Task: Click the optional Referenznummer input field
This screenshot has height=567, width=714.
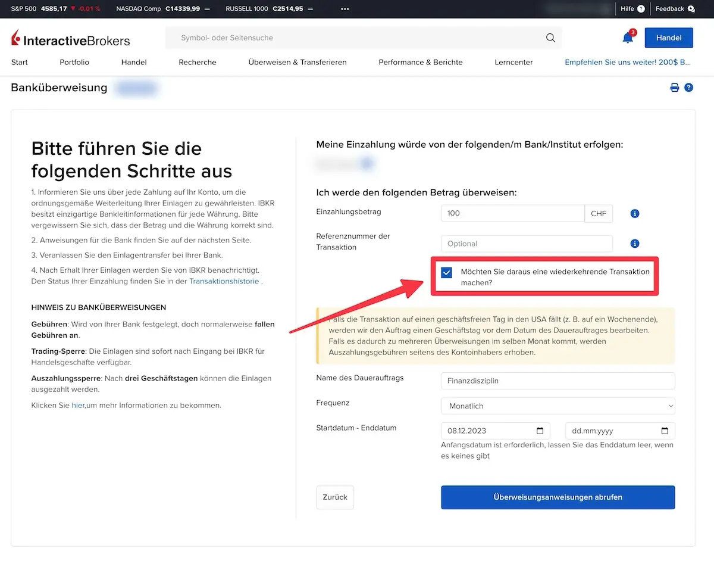Action: [527, 244]
